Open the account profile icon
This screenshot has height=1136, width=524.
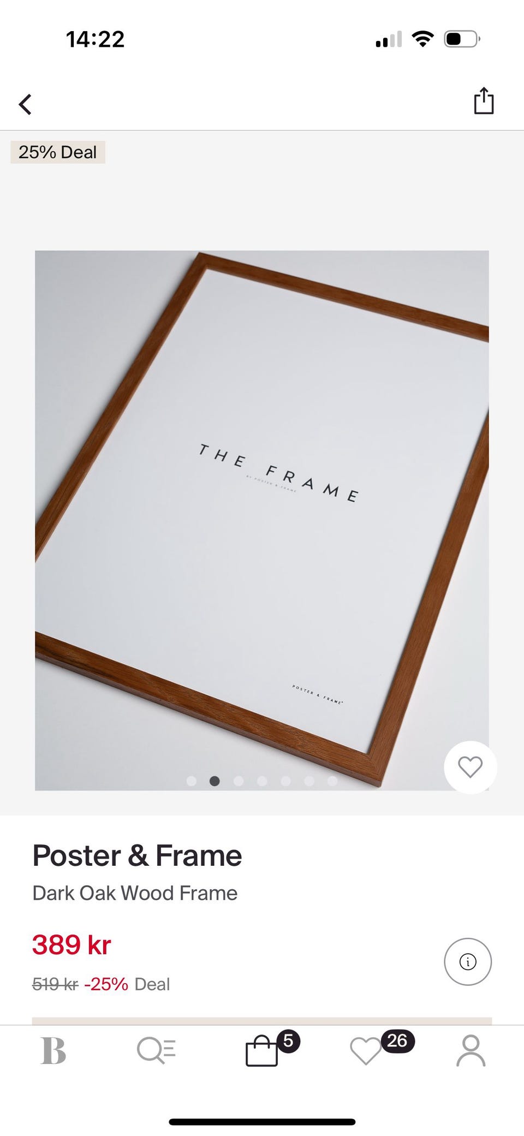tap(471, 1050)
